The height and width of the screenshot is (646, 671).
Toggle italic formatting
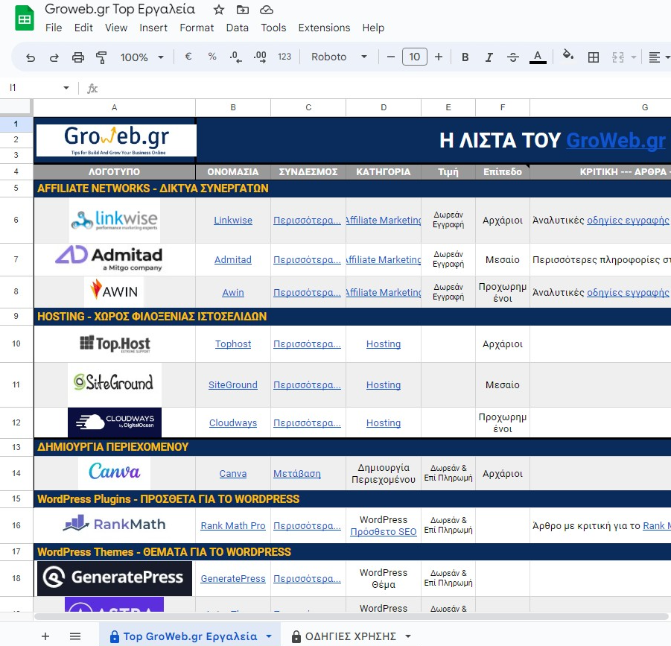pos(489,57)
